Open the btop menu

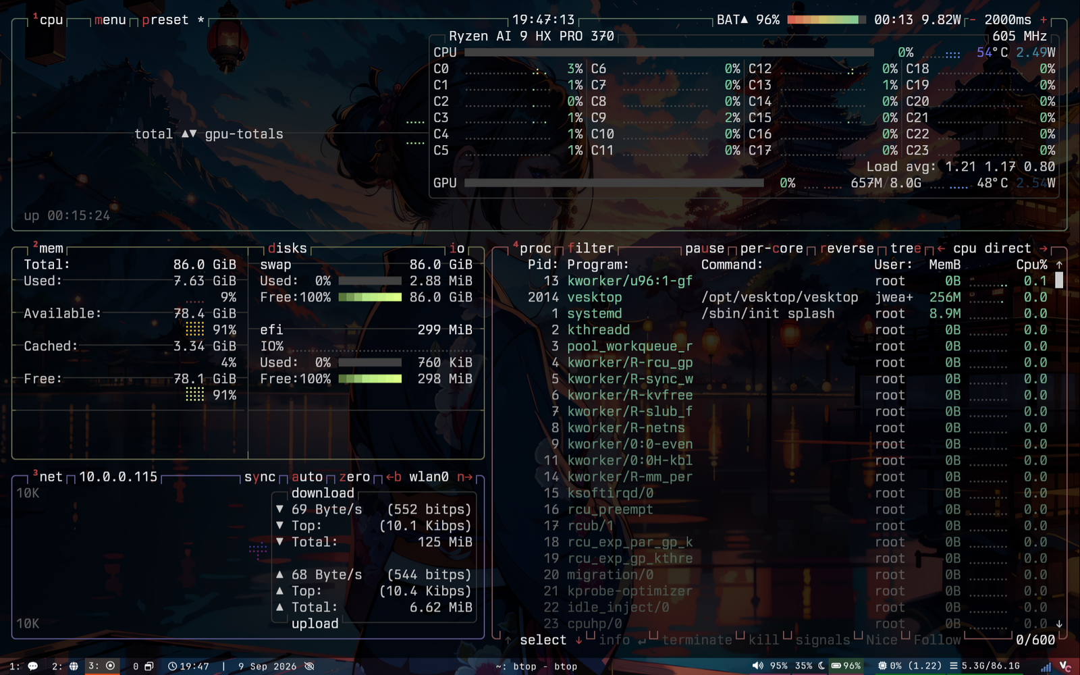click(x=110, y=20)
